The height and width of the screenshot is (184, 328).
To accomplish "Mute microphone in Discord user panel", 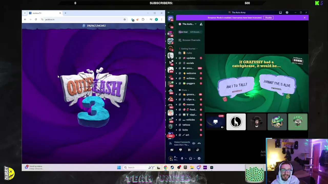I will 182,158.
